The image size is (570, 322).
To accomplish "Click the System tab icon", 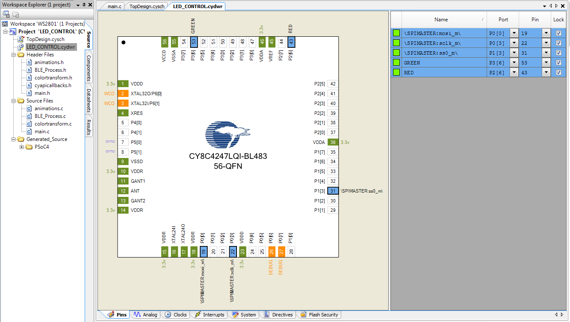I will 235,315.
